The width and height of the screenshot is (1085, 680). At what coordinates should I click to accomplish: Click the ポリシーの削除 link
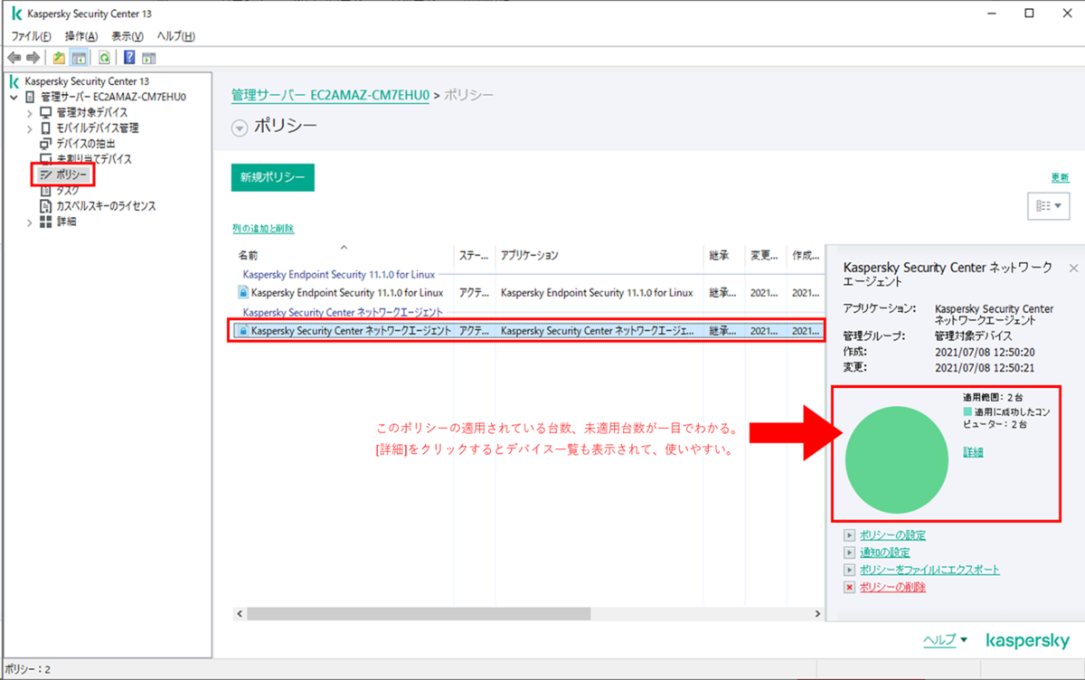tap(892, 587)
